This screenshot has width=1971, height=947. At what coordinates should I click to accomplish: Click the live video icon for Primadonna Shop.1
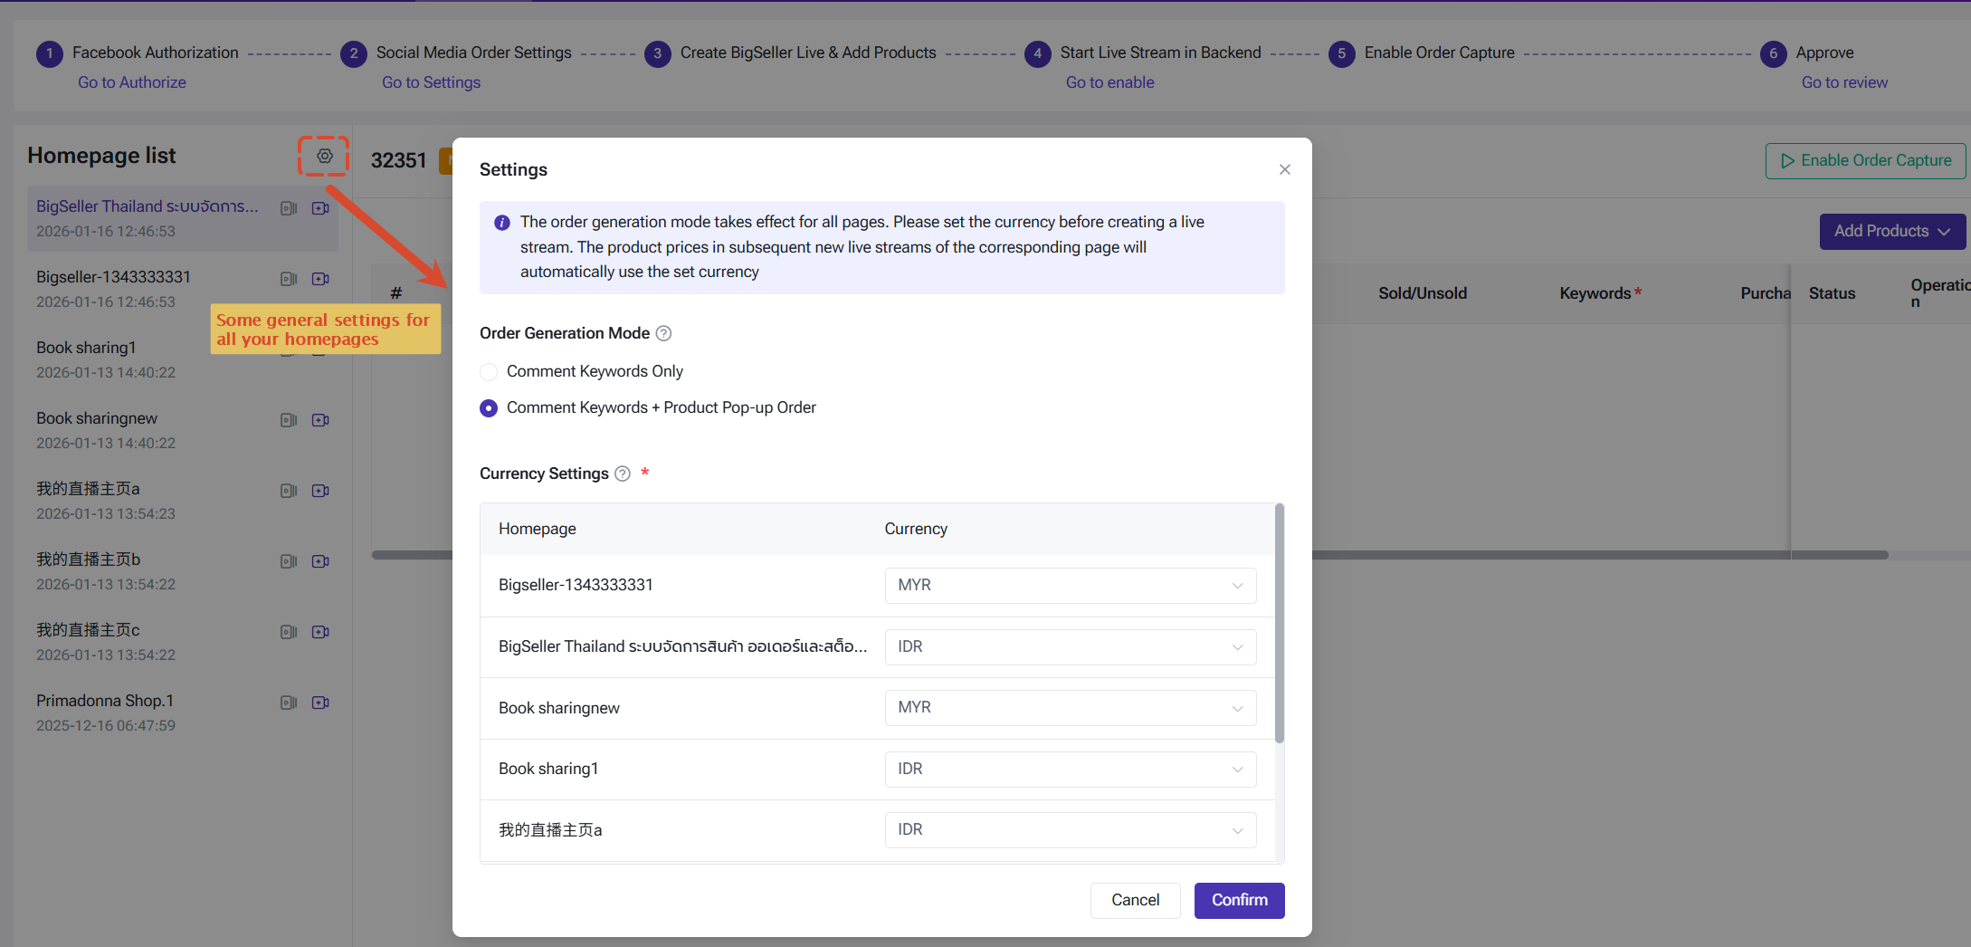coord(320,703)
